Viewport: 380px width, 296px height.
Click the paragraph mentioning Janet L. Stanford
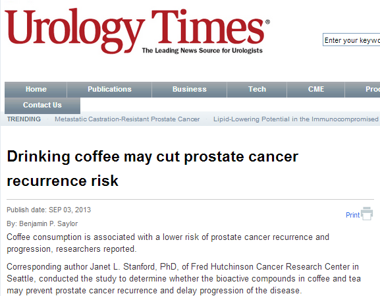pyautogui.click(x=184, y=278)
